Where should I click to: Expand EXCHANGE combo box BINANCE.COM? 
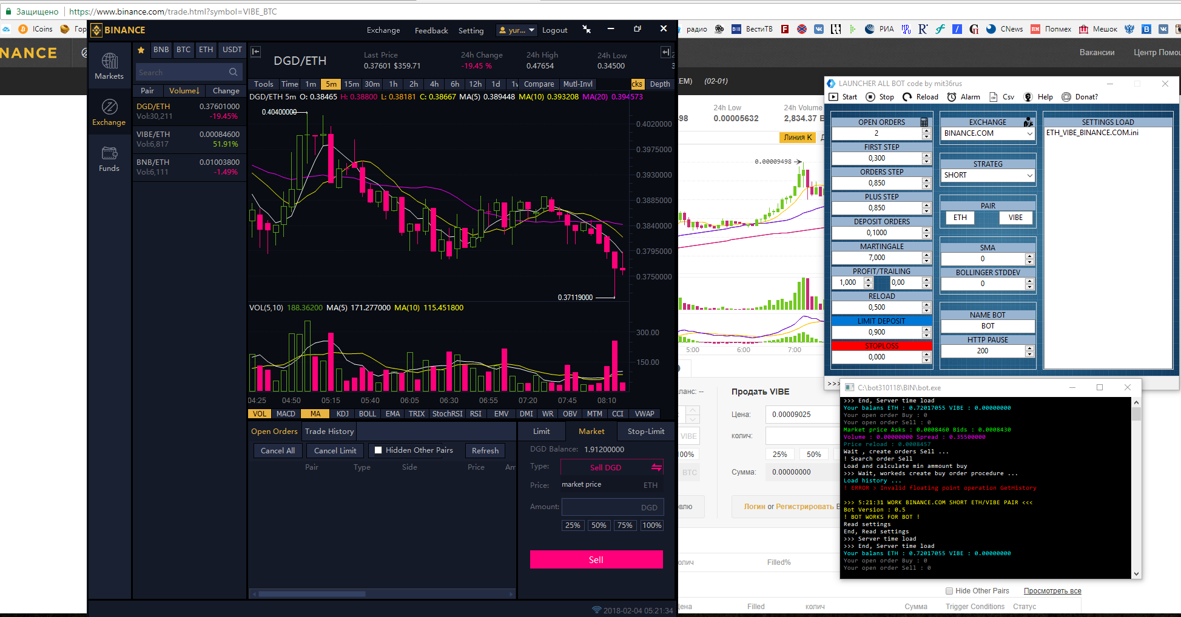coord(1029,133)
